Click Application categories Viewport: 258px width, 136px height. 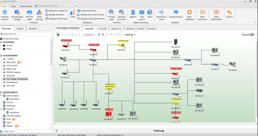56,11
